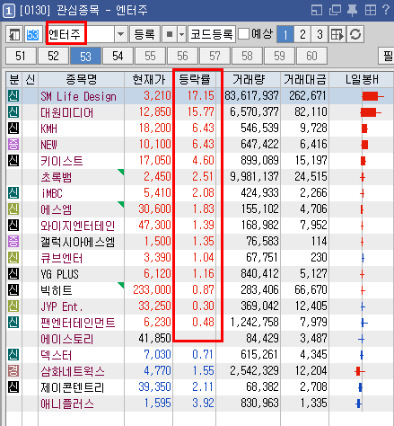Select the 와이지엔터테인 stock name
Viewport: 394px width, 426px height.
(x=78, y=226)
